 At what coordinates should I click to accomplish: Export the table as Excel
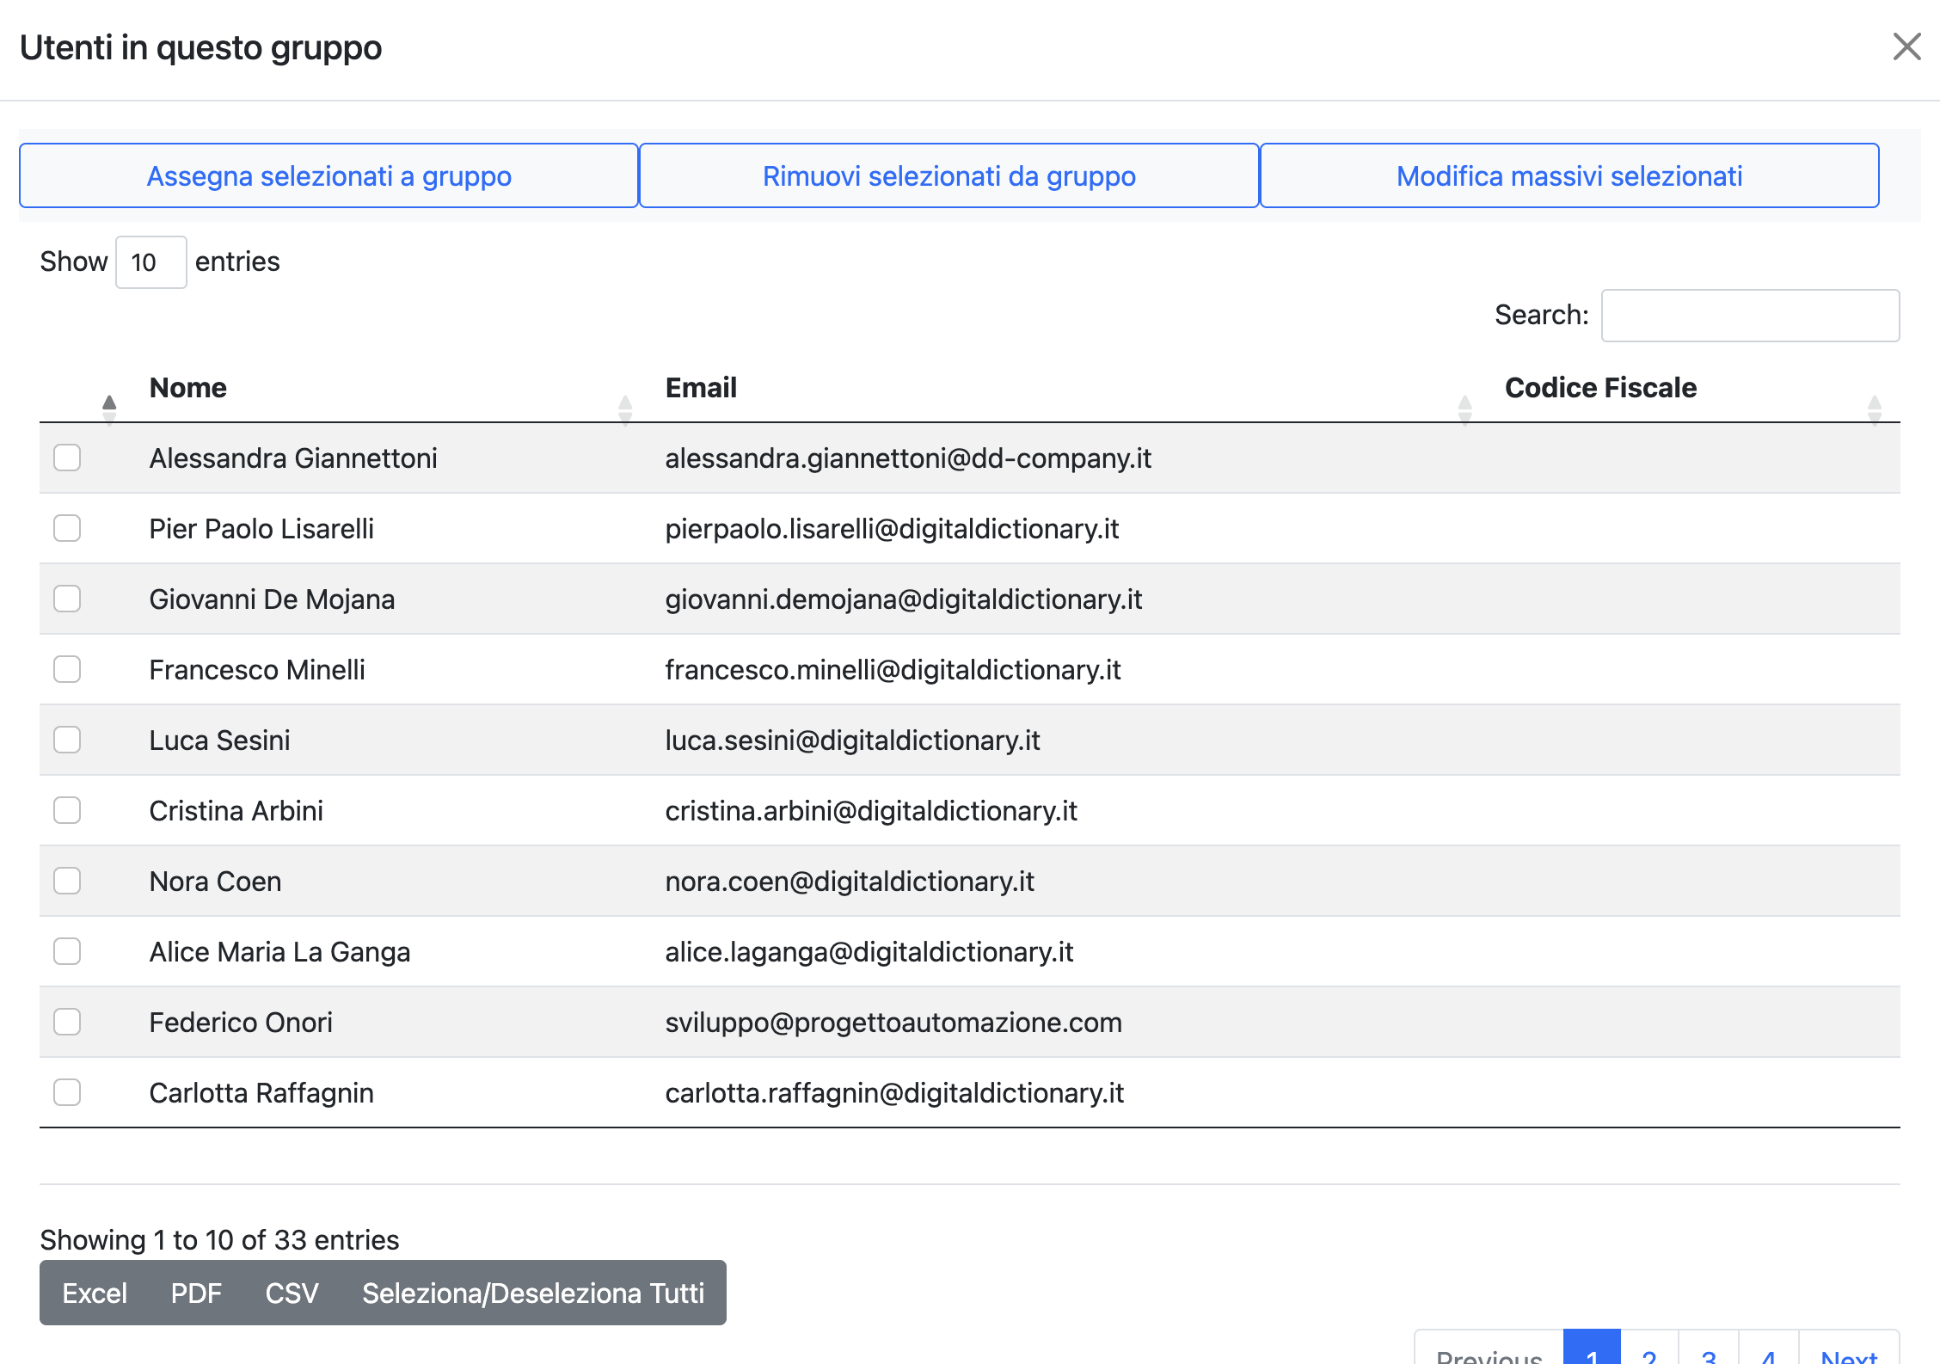pos(95,1293)
